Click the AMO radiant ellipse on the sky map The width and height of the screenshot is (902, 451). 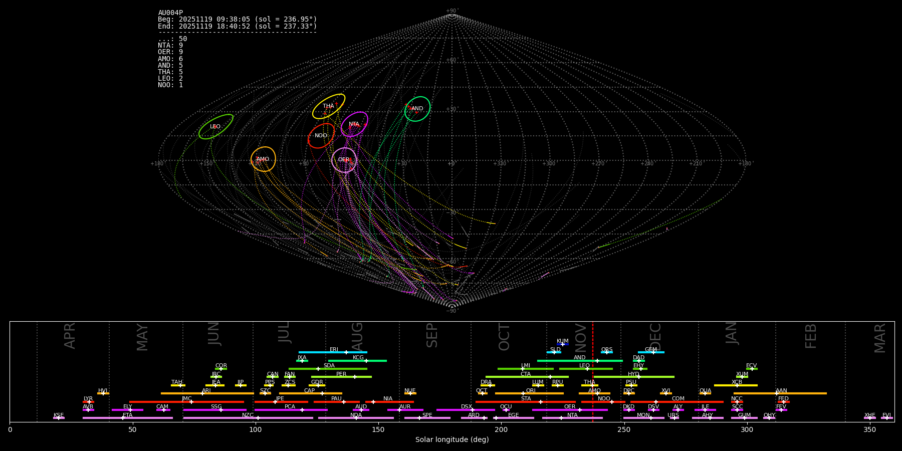tap(263, 159)
